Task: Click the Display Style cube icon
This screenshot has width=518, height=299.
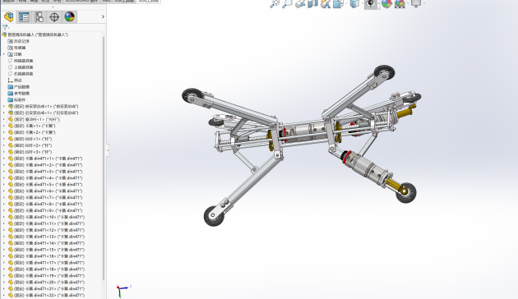Action: tap(354, 3)
